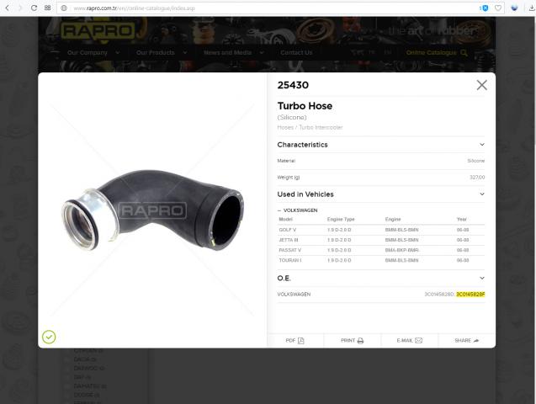Image resolution: width=536 pixels, height=404 pixels.
Task: Open the Online Catalogue link
Action: 431,53
